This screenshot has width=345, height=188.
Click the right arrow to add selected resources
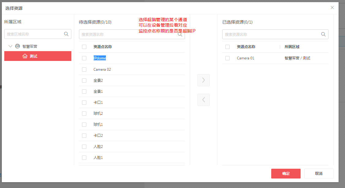pyautogui.click(x=203, y=80)
